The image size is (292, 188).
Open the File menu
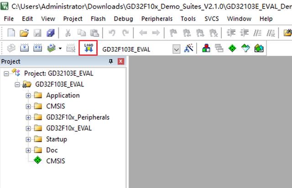[9, 19]
